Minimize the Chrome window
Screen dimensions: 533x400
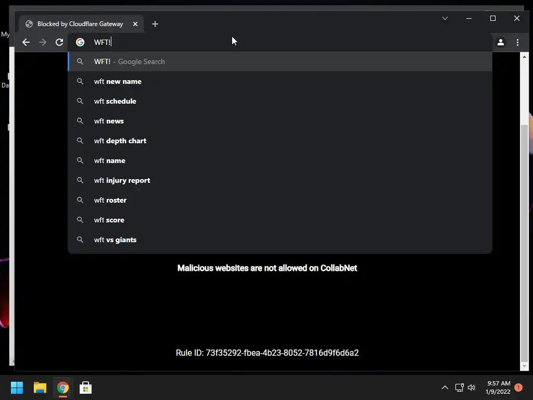[469, 18]
